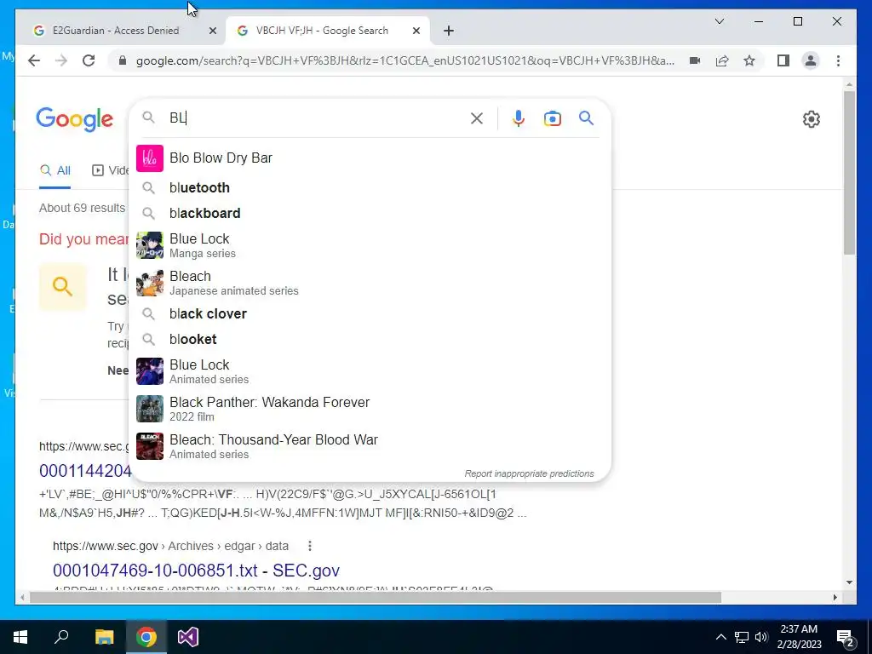This screenshot has height=654, width=872.
Task: Select the All results tab
Action: click(x=55, y=170)
